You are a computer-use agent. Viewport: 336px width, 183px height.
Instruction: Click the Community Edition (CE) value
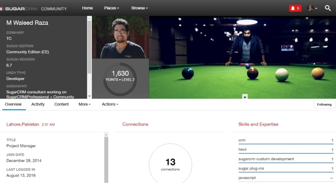tap(28, 52)
